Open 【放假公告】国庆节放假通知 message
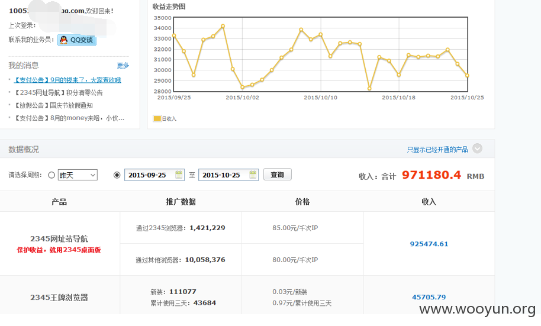This screenshot has height=326, width=541. pos(53,105)
